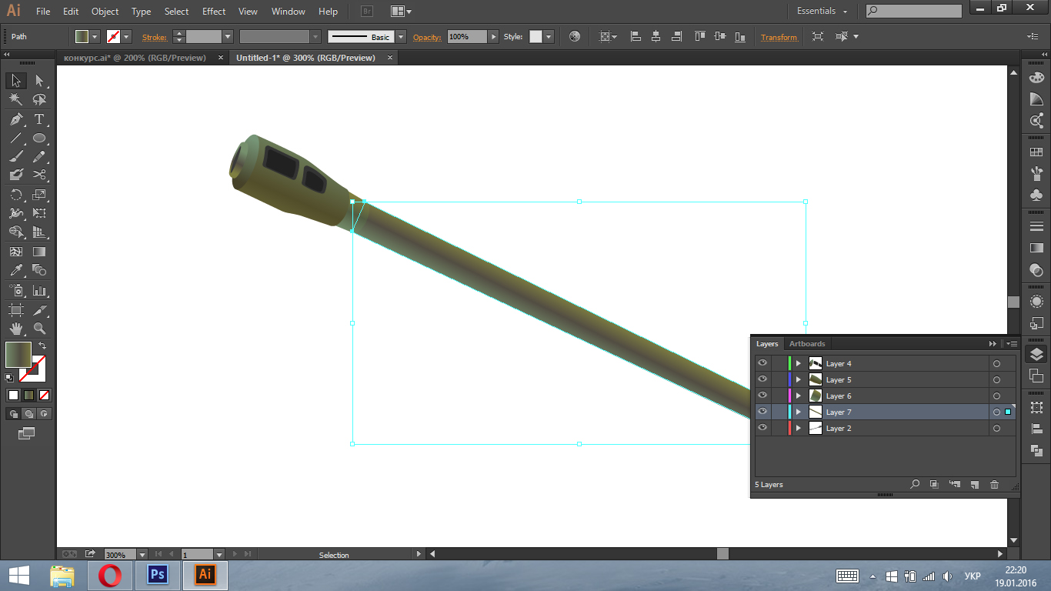Toggle visibility of Layer 6
1051x591 pixels.
(762, 396)
